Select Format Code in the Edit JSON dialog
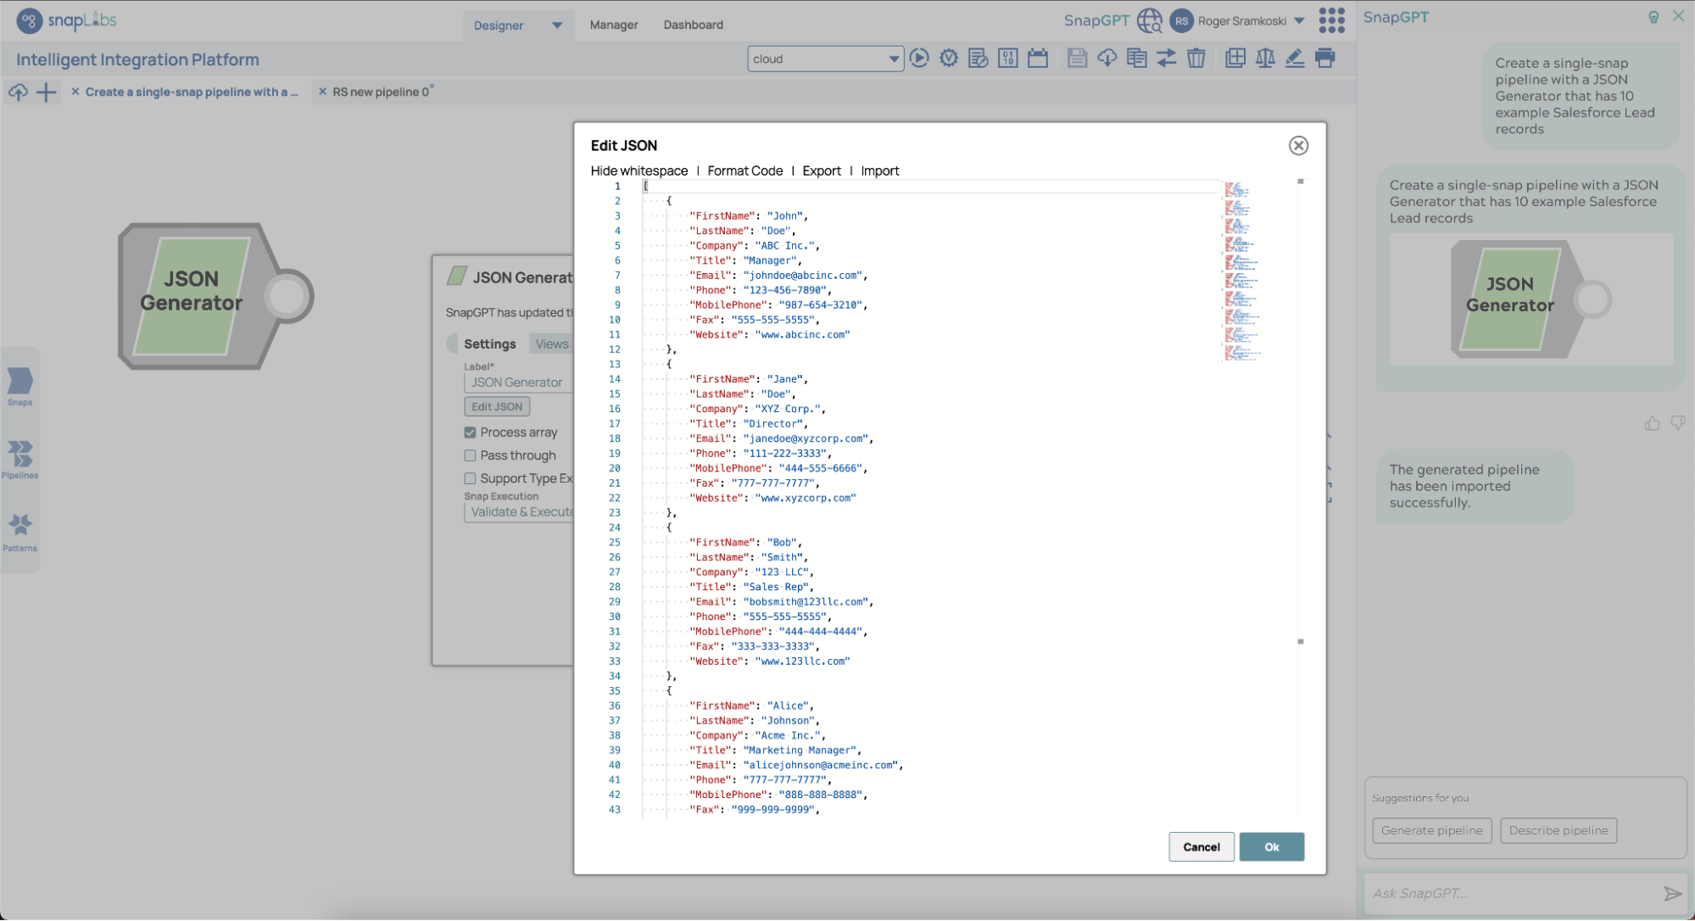Image resolution: width=1695 pixels, height=921 pixels. (x=744, y=170)
